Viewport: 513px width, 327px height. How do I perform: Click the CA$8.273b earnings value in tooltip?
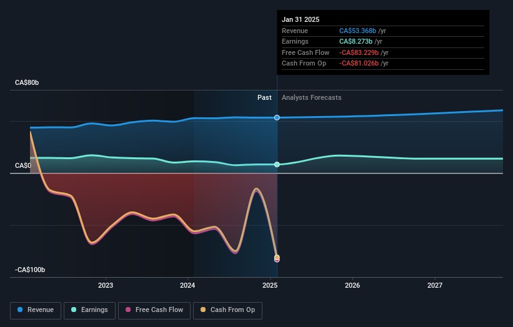click(356, 42)
